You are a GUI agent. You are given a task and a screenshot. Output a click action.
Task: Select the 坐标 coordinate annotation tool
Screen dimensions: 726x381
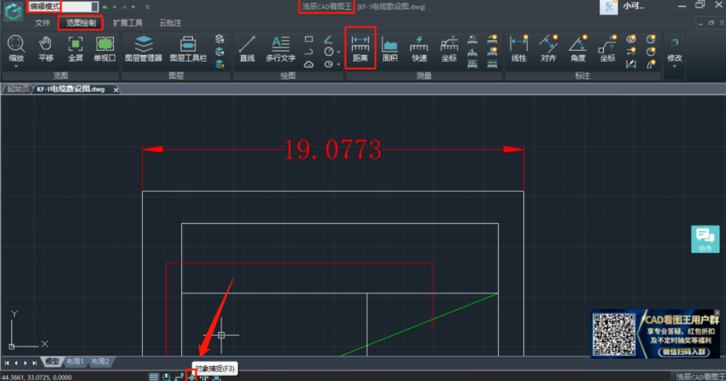[608, 48]
